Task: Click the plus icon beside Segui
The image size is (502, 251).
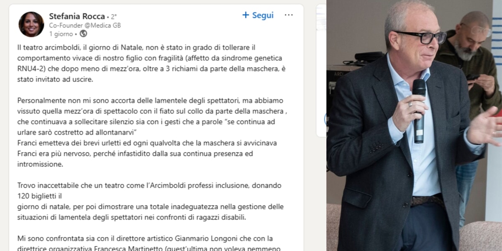Action: 246,15
